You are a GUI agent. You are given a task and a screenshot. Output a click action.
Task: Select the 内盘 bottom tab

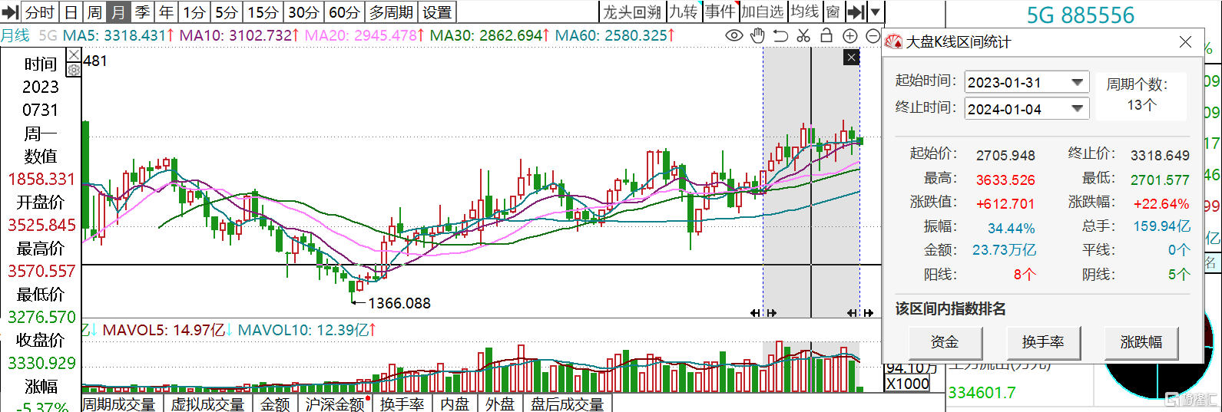[455, 404]
